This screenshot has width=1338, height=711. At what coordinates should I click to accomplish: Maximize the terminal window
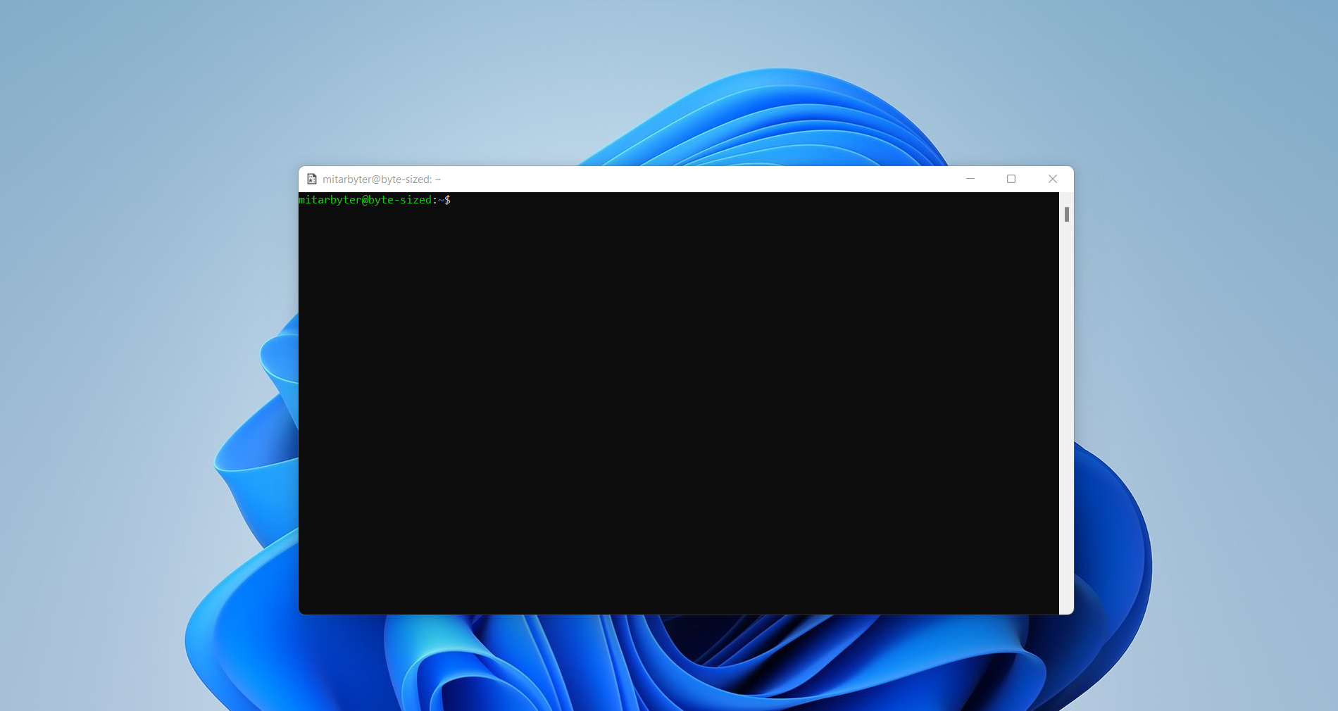[1011, 179]
